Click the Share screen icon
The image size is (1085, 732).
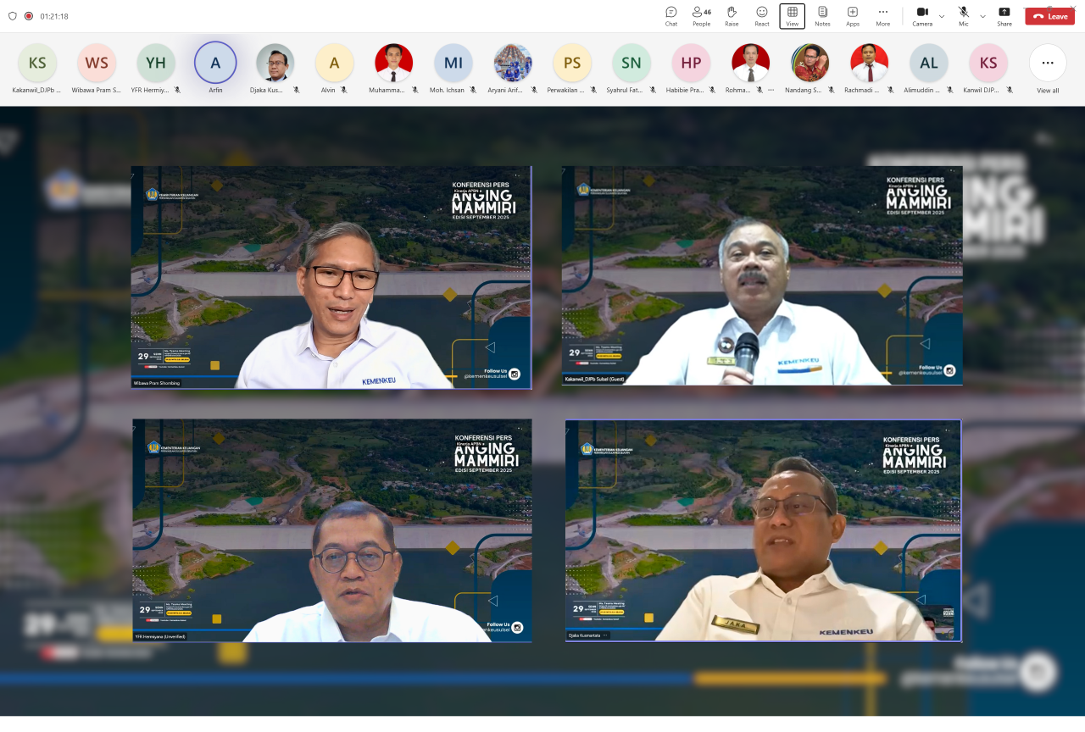point(1004,15)
